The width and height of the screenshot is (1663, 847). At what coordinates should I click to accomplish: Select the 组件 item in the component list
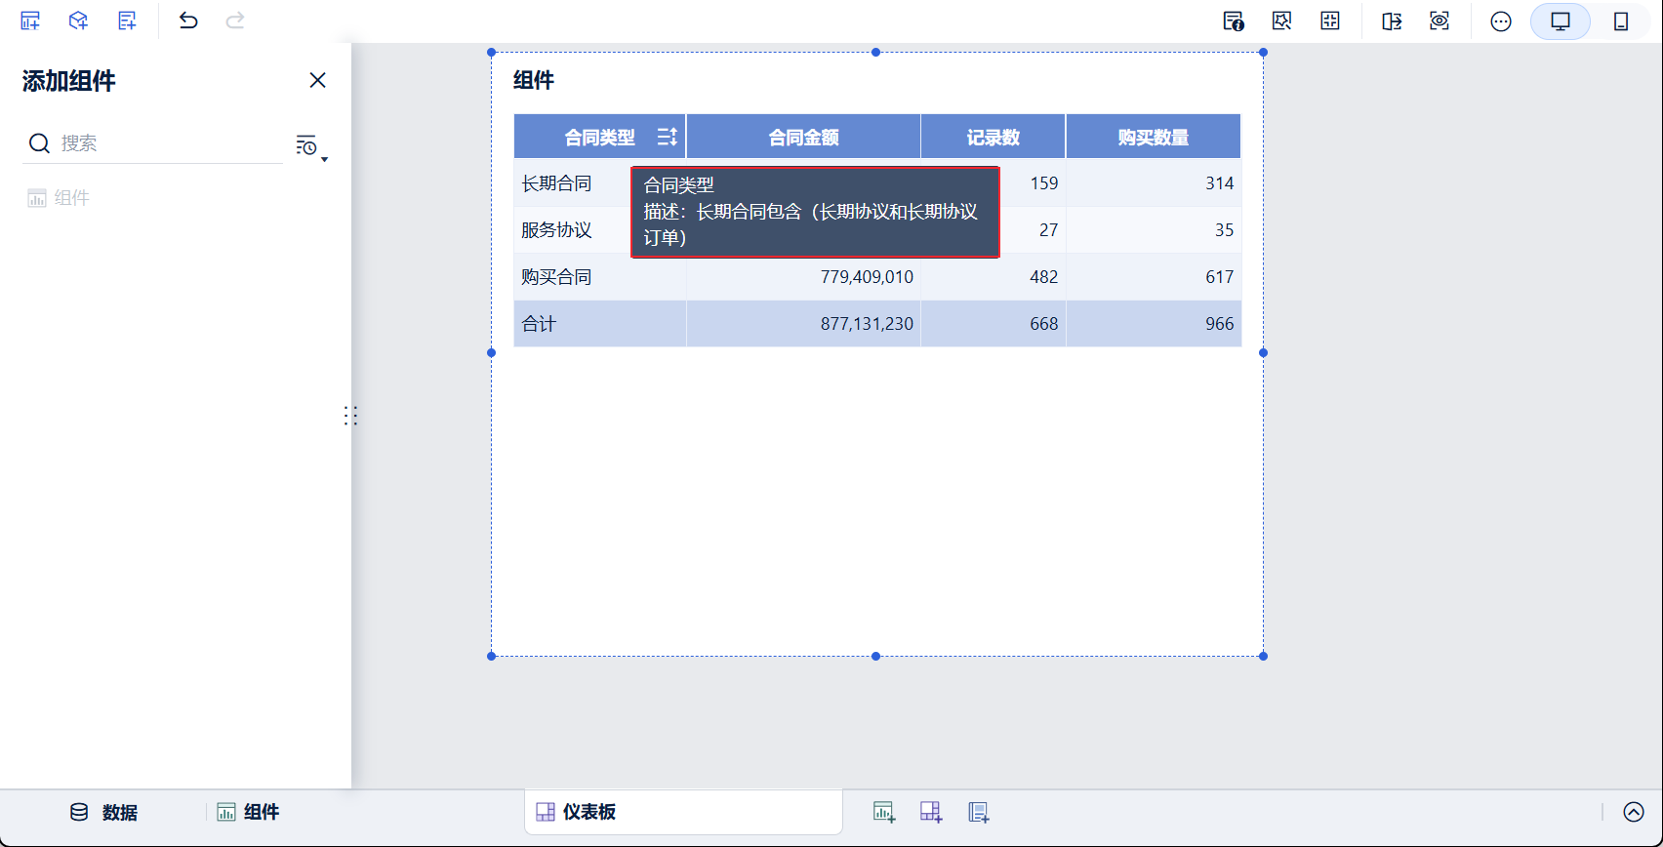[x=59, y=198]
